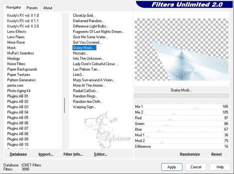
Task: Select Krusty's FX vol. II 2.0 category
Action: 23,26
